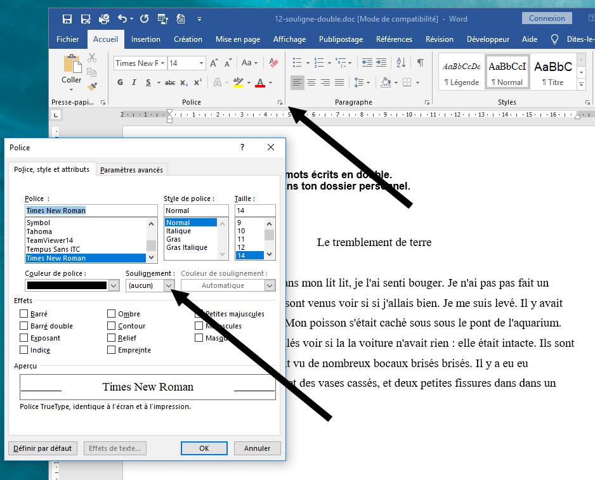The width and height of the screenshot is (595, 480).
Task: Toggle strikethrough (abc) in the ribbon
Action: (x=170, y=82)
